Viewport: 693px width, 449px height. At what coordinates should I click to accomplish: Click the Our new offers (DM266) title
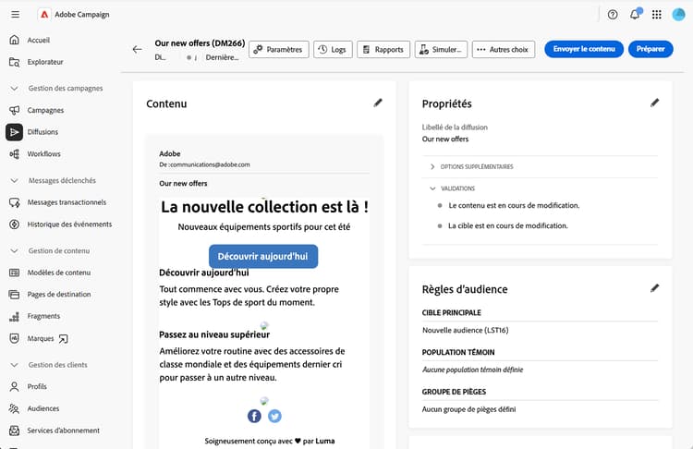pyautogui.click(x=200, y=43)
